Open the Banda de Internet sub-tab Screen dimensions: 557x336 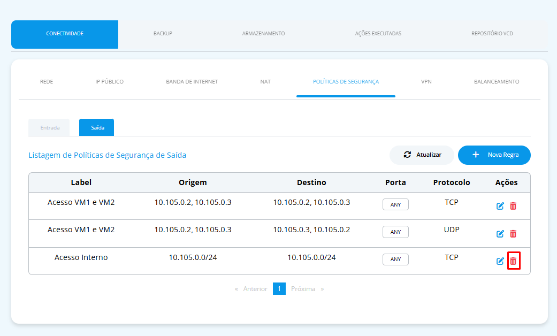(192, 82)
